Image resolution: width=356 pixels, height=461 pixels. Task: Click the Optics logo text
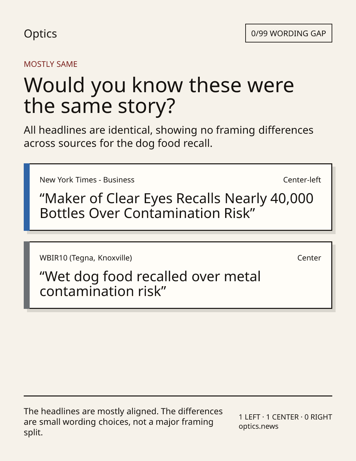[x=40, y=34]
